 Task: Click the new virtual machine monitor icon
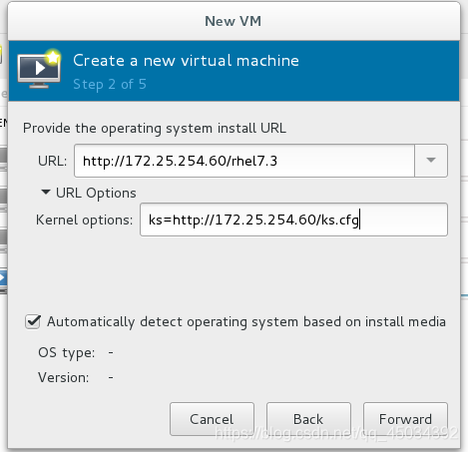coord(39,69)
